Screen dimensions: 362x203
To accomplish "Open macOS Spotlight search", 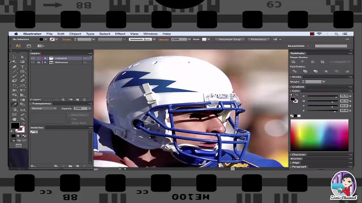I will pyautogui.click(x=337, y=34).
